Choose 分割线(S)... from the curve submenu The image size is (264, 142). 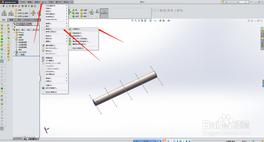pyautogui.click(x=83, y=29)
